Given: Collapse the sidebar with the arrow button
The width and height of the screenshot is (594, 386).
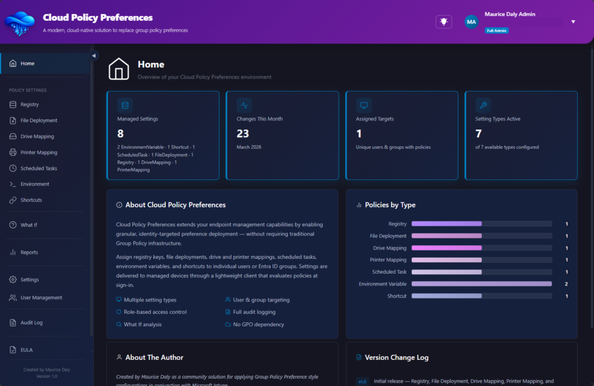Looking at the screenshot, I should [94, 56].
